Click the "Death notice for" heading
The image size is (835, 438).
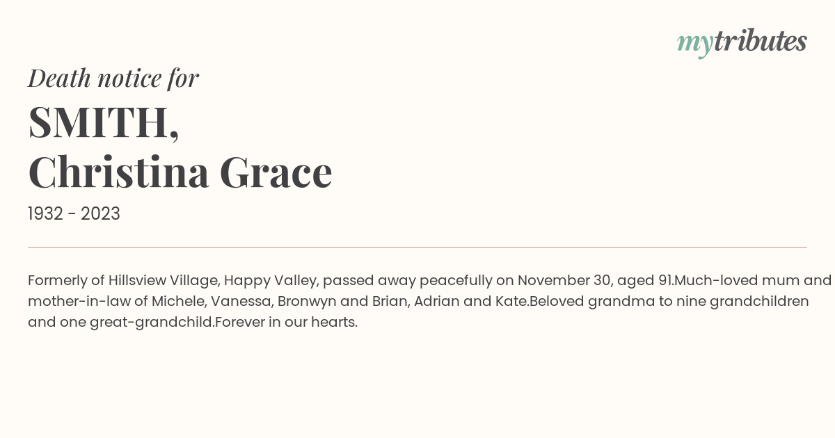[x=113, y=79]
